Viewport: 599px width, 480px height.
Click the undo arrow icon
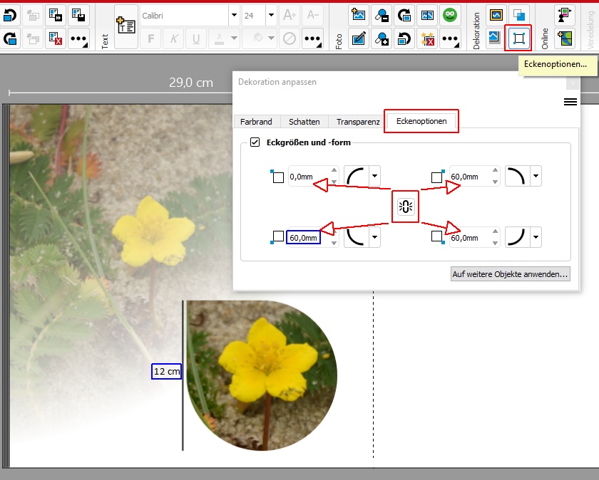pos(11,15)
